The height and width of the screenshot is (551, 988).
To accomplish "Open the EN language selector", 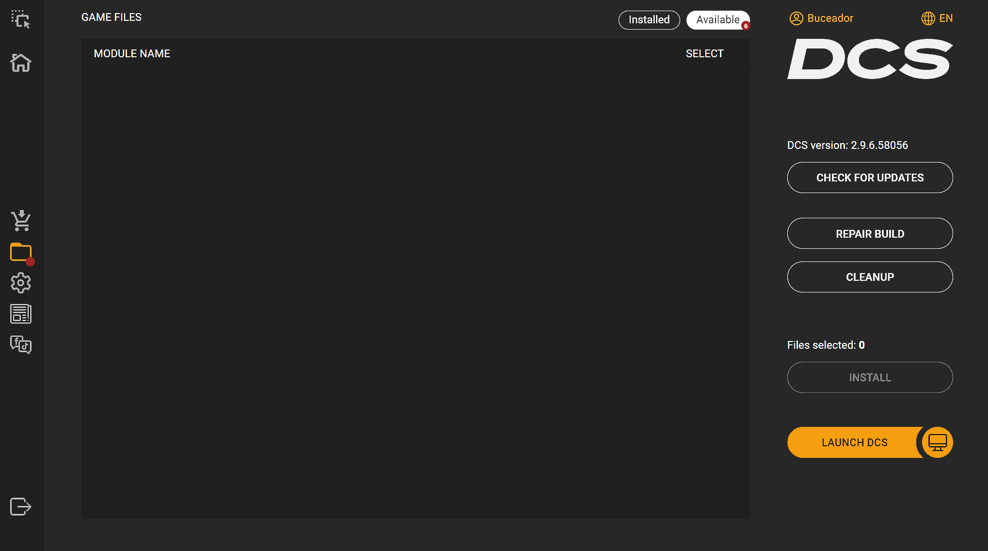I will pos(946,18).
